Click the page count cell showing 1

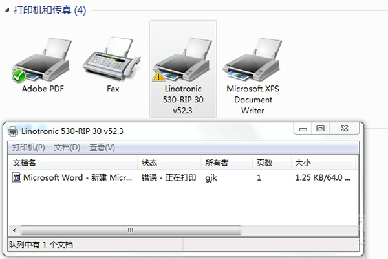click(259, 177)
